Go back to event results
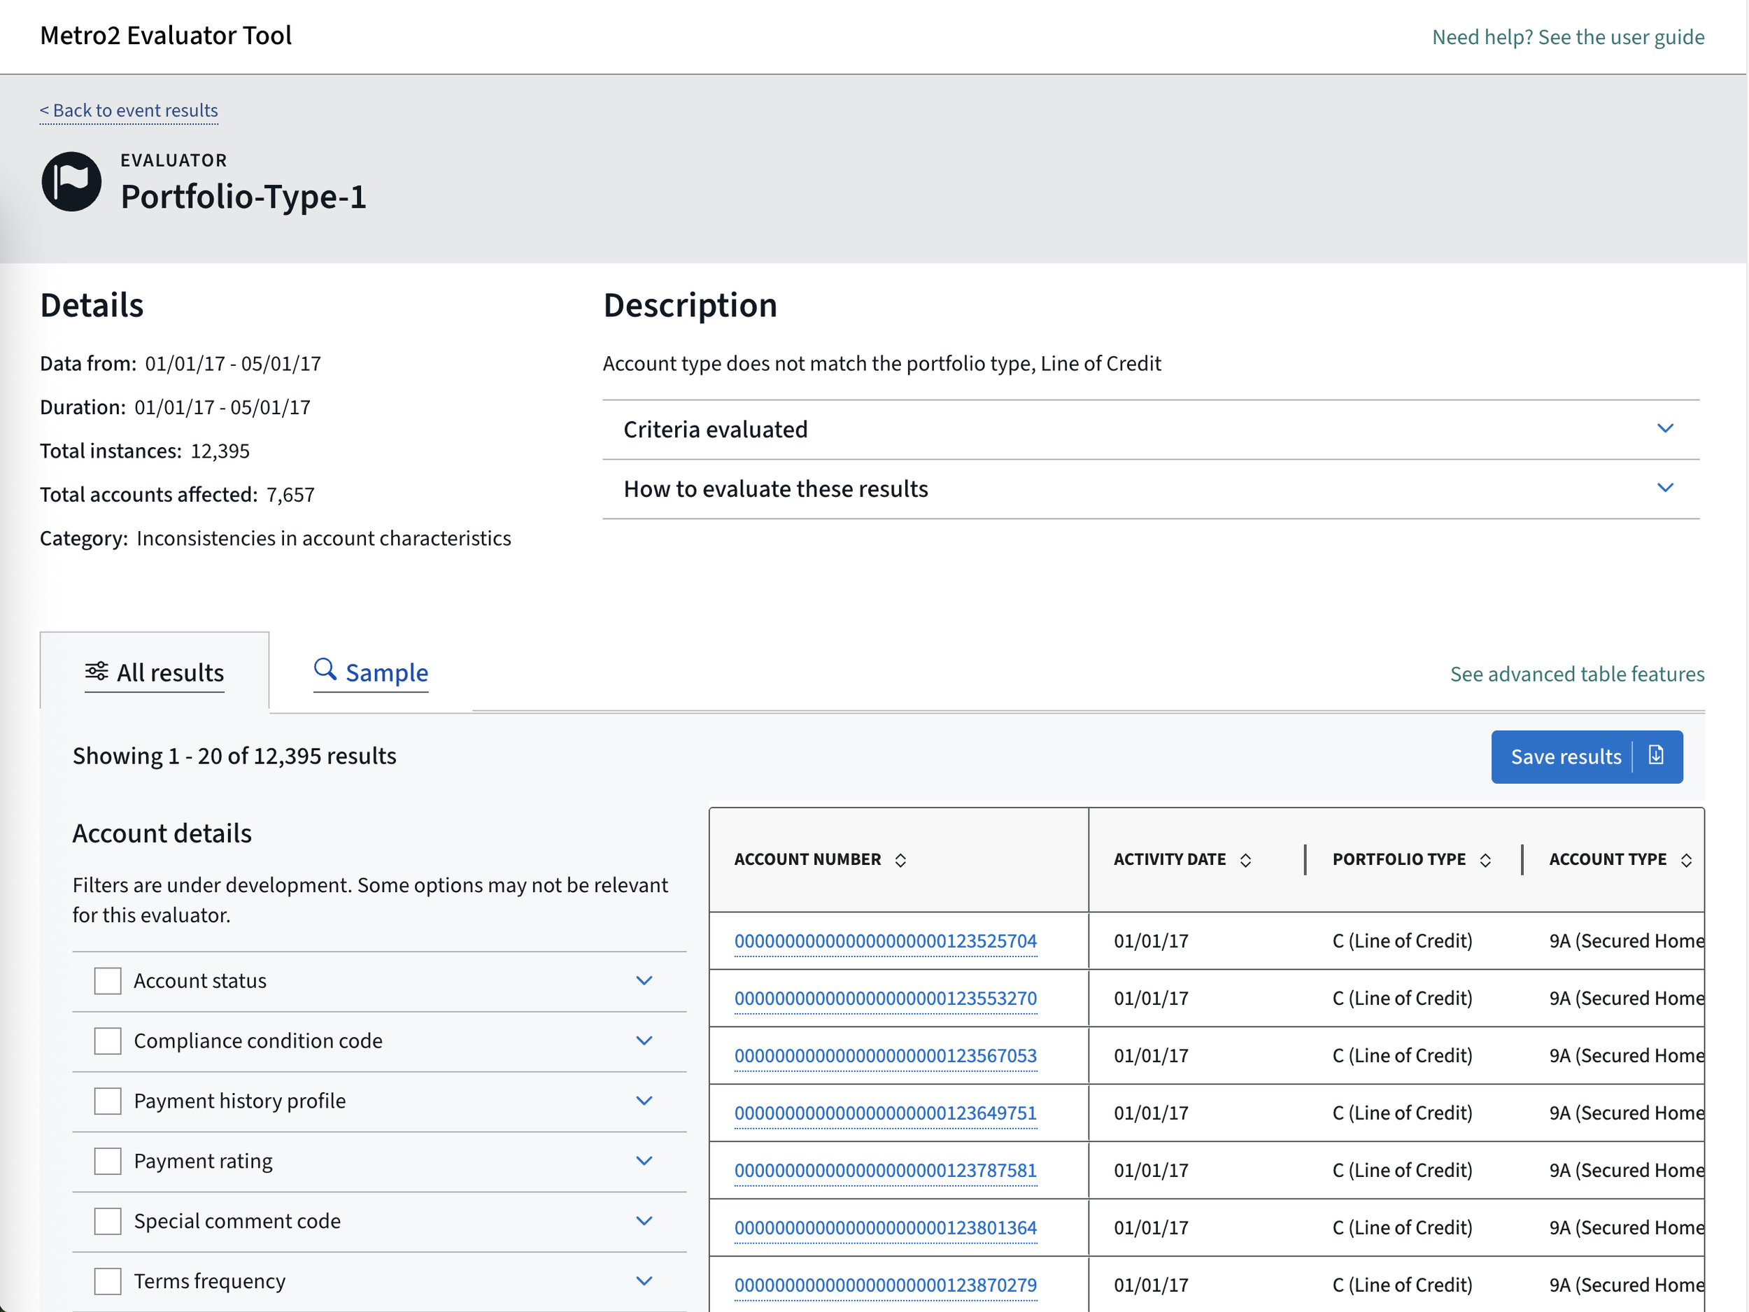This screenshot has height=1312, width=1749. tap(129, 111)
